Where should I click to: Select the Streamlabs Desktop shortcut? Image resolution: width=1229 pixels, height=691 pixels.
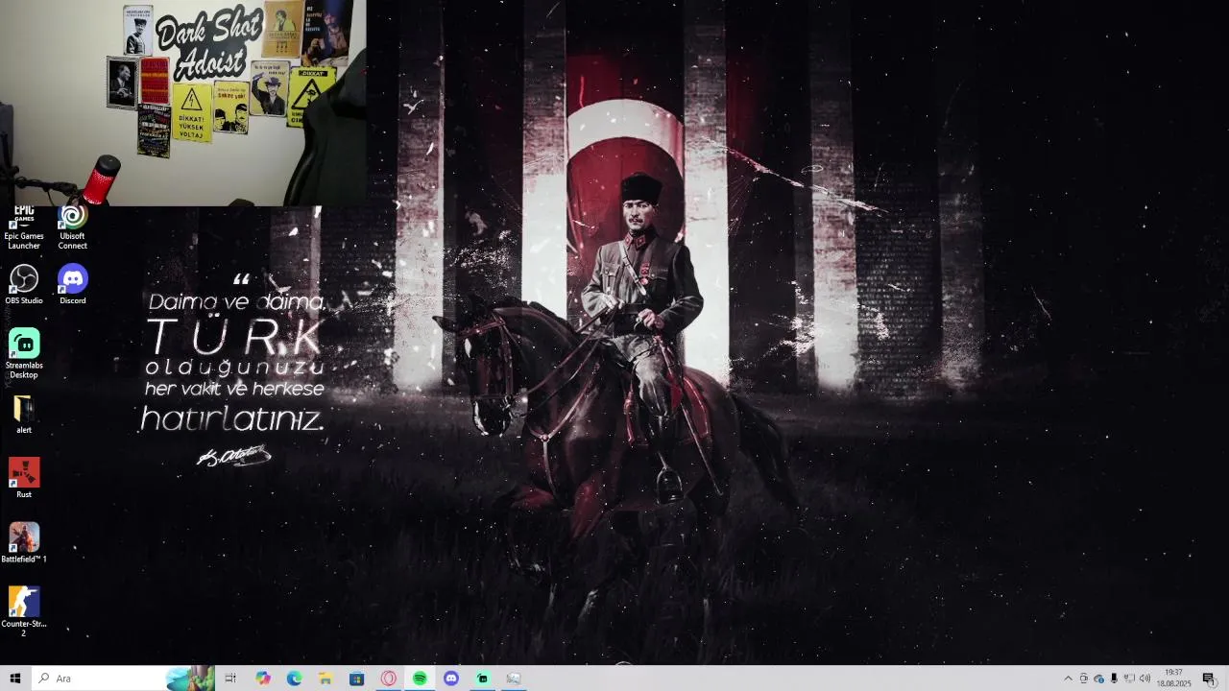click(24, 353)
